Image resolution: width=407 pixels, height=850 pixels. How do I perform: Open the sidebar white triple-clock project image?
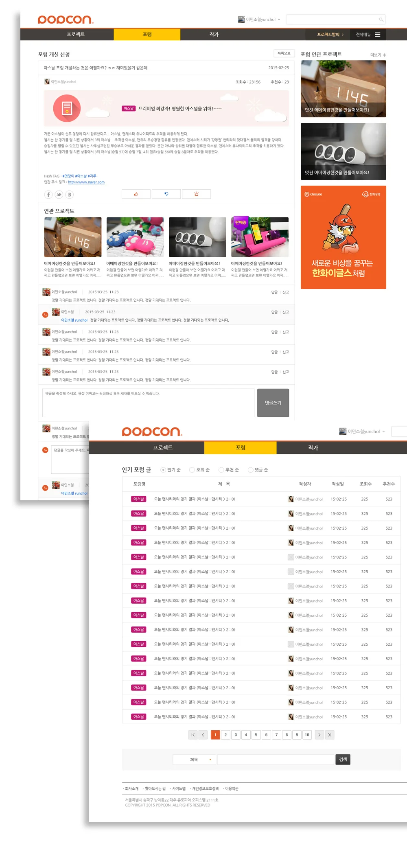coord(344,151)
